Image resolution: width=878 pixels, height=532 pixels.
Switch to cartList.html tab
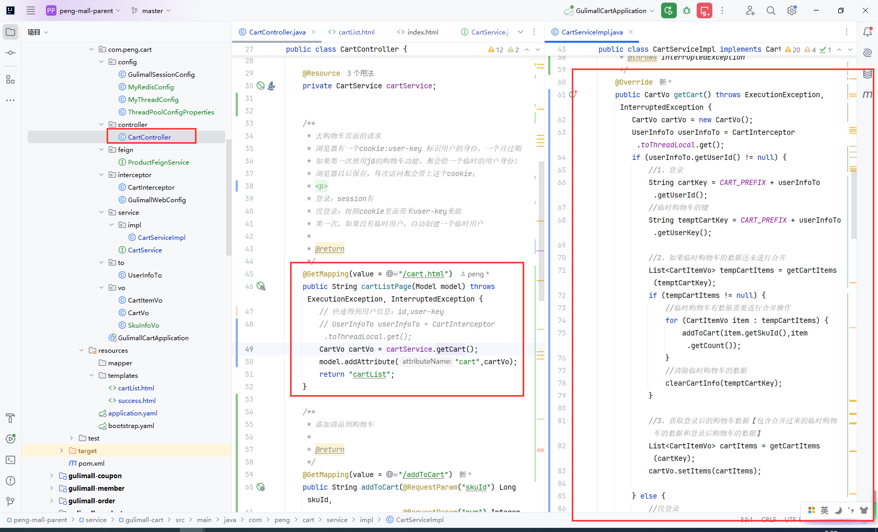pos(351,32)
